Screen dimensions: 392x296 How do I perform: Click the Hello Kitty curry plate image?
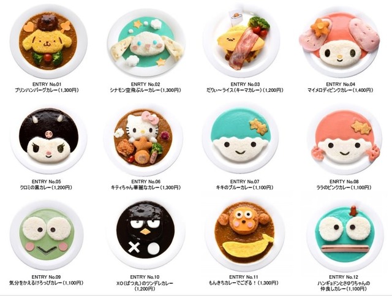coord(143,140)
